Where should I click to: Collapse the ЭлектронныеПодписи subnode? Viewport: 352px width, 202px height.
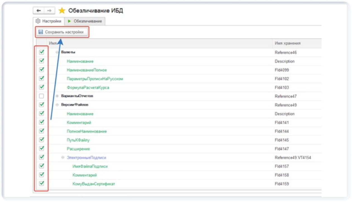[63, 158]
